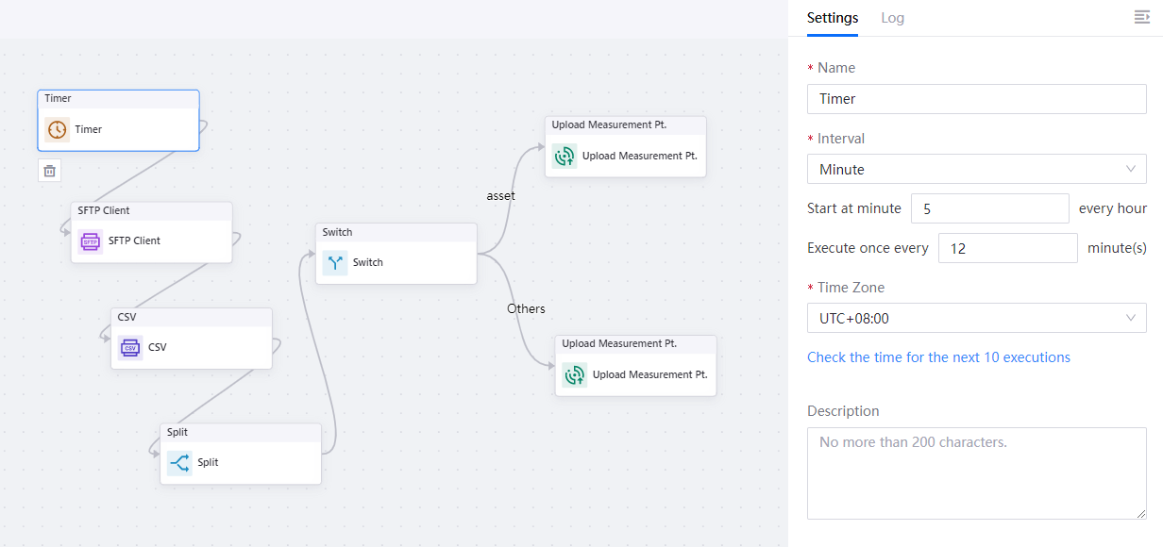Image resolution: width=1163 pixels, height=547 pixels.
Task: Click the Start at minute field
Action: tap(989, 209)
